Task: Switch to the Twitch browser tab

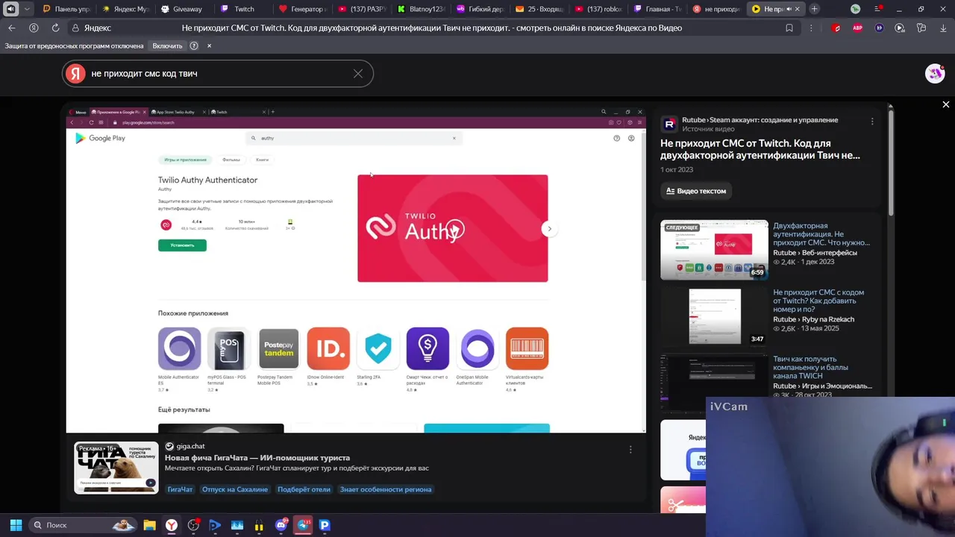Action: [243, 9]
